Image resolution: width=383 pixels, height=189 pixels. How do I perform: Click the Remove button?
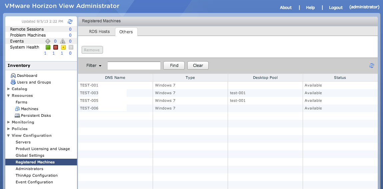pos(92,50)
